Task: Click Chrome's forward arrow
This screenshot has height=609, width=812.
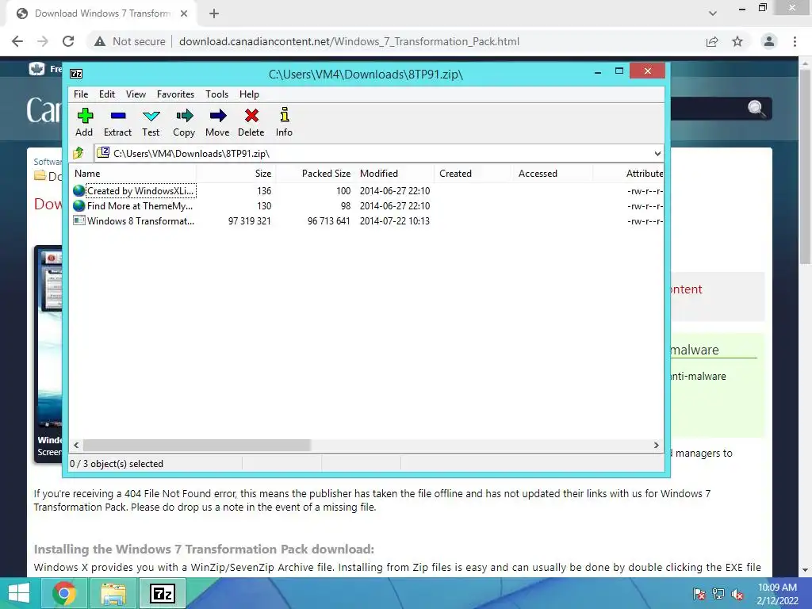Action: [43, 41]
